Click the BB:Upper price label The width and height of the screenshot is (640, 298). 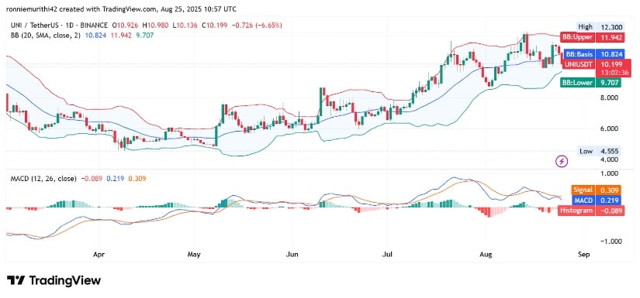[592, 38]
